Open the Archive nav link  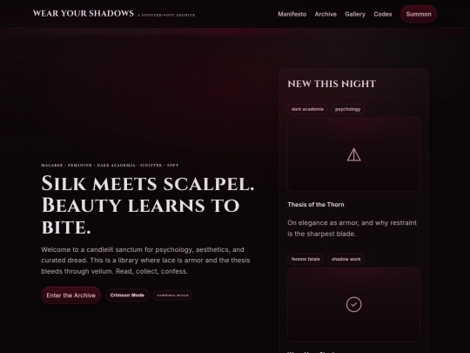[x=326, y=14]
